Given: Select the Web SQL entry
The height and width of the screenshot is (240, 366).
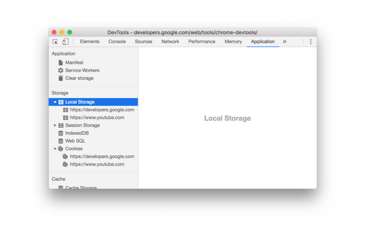Looking at the screenshot, I should tap(75, 141).
